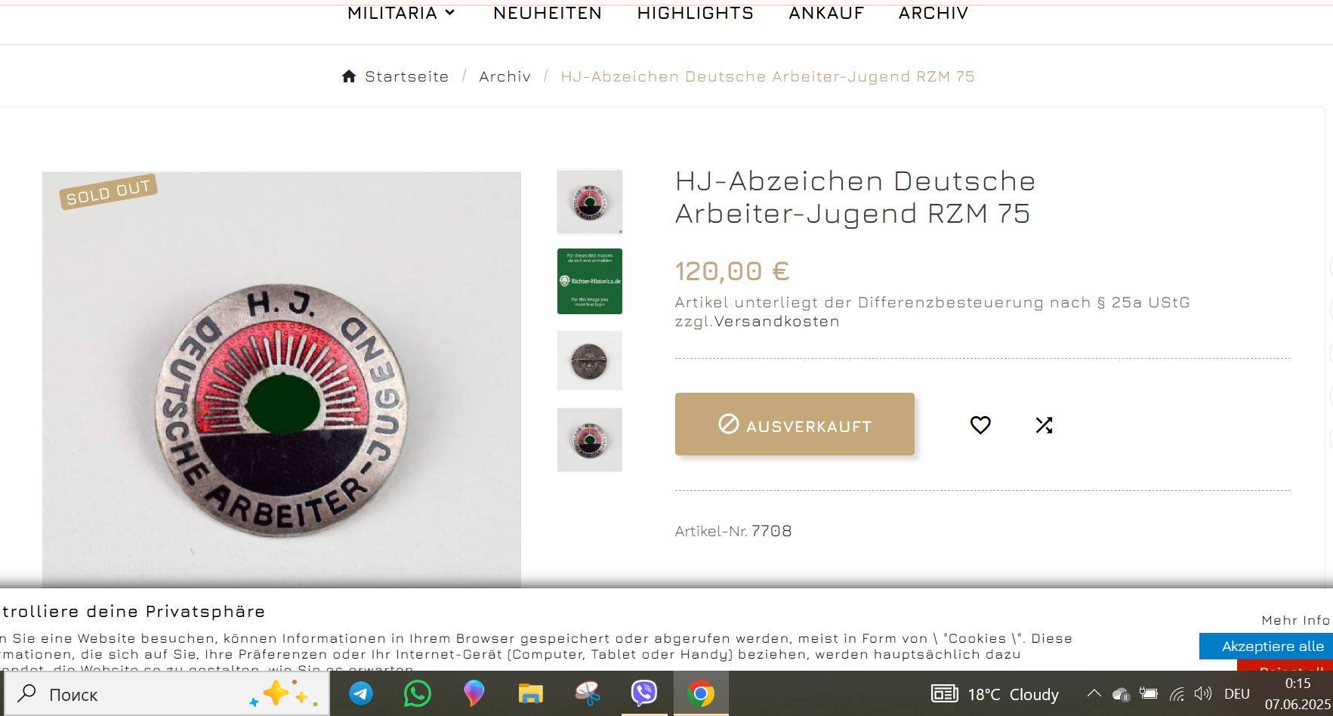Click the Archiv breadcrumb link
The image size is (1333, 716).
(x=505, y=76)
